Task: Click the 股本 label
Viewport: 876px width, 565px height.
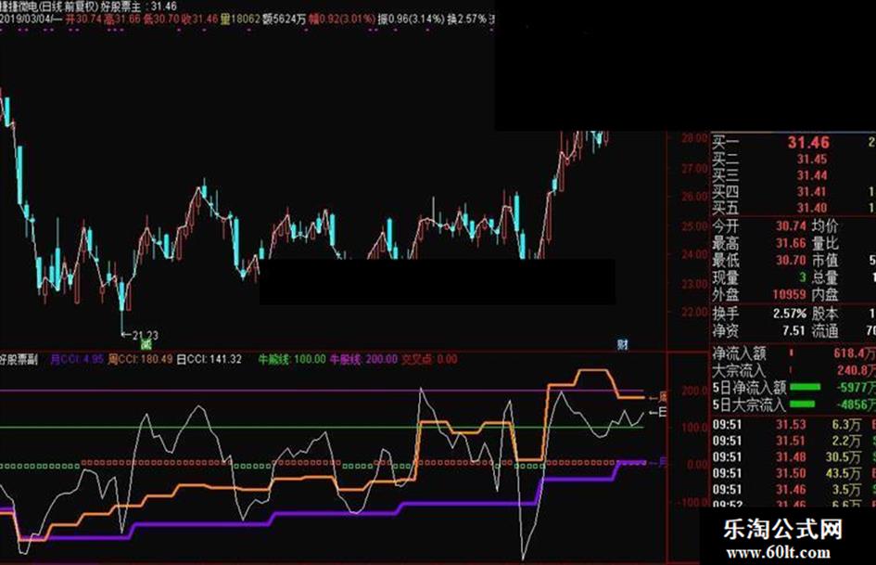Action: [x=825, y=314]
